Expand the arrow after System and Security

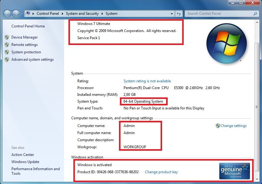click(x=102, y=14)
